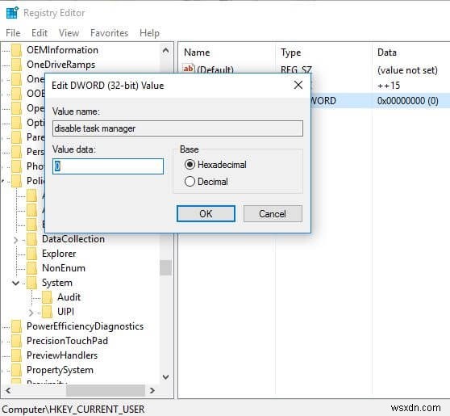Click the Registry Editor app icon
The width and height of the screenshot is (450, 416).
pos(12,13)
